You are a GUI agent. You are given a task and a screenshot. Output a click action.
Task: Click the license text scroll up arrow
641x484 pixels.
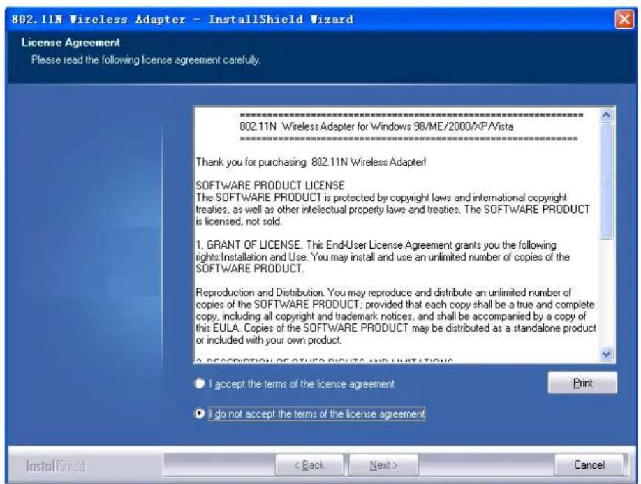click(606, 115)
